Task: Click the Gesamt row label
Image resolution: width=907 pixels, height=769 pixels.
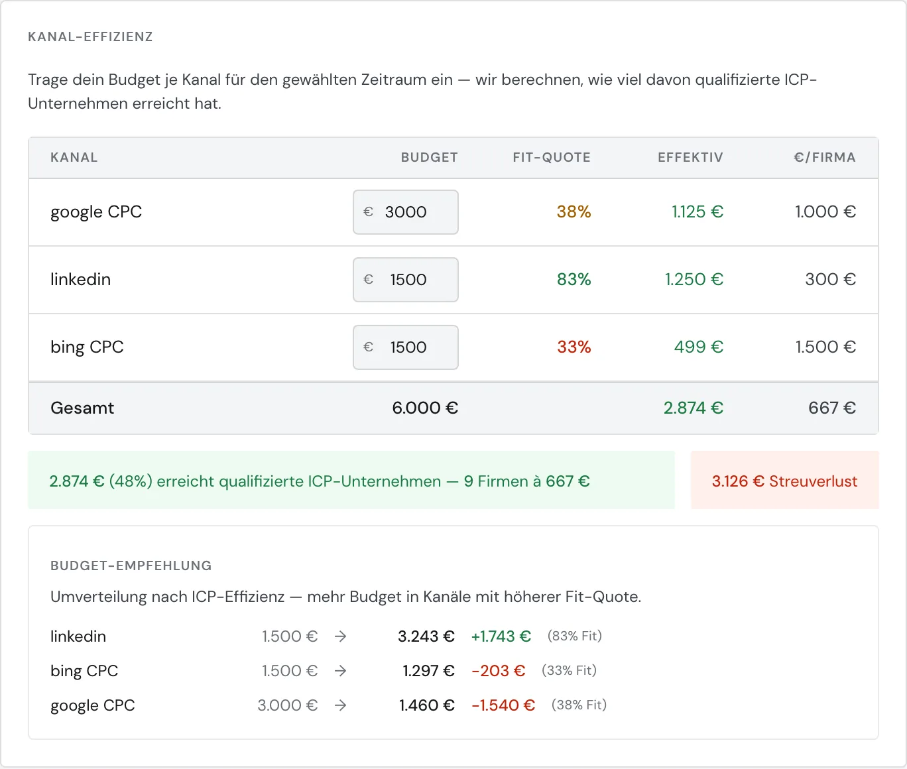Action: click(x=82, y=408)
